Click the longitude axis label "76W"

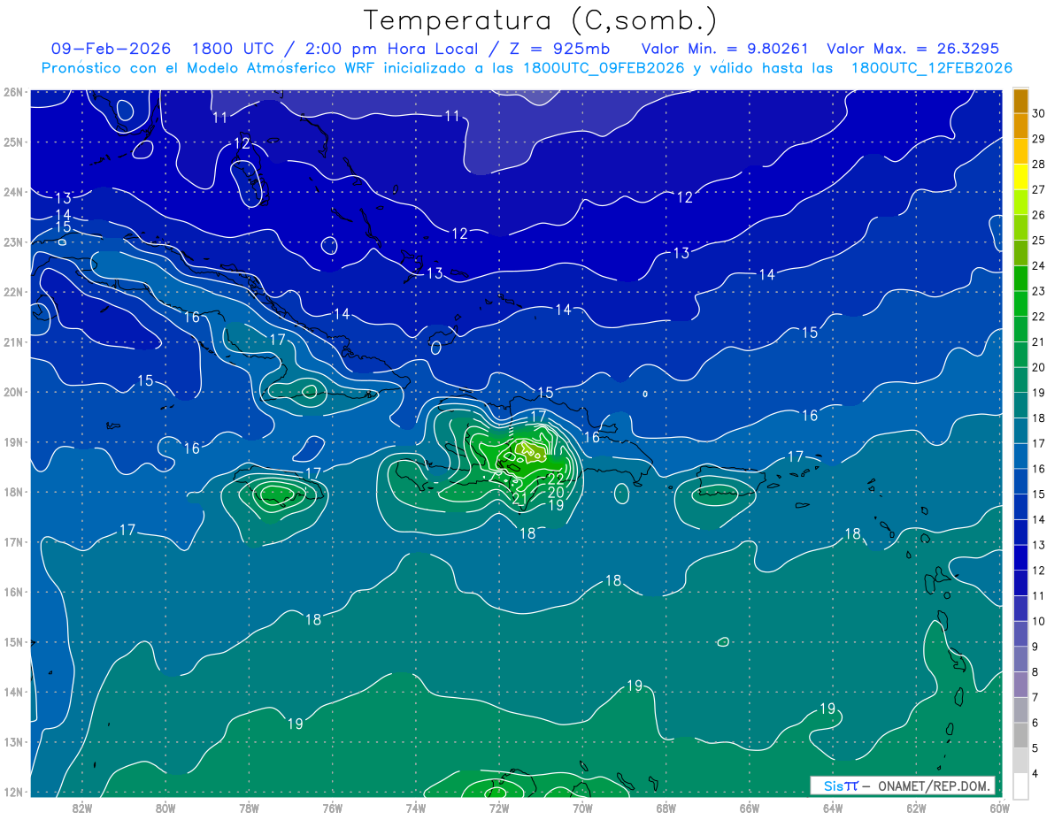332,809
